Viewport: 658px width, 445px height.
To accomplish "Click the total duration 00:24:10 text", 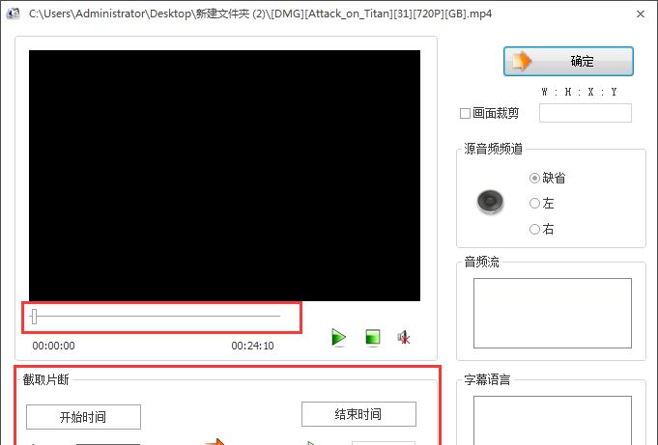I will (x=252, y=346).
